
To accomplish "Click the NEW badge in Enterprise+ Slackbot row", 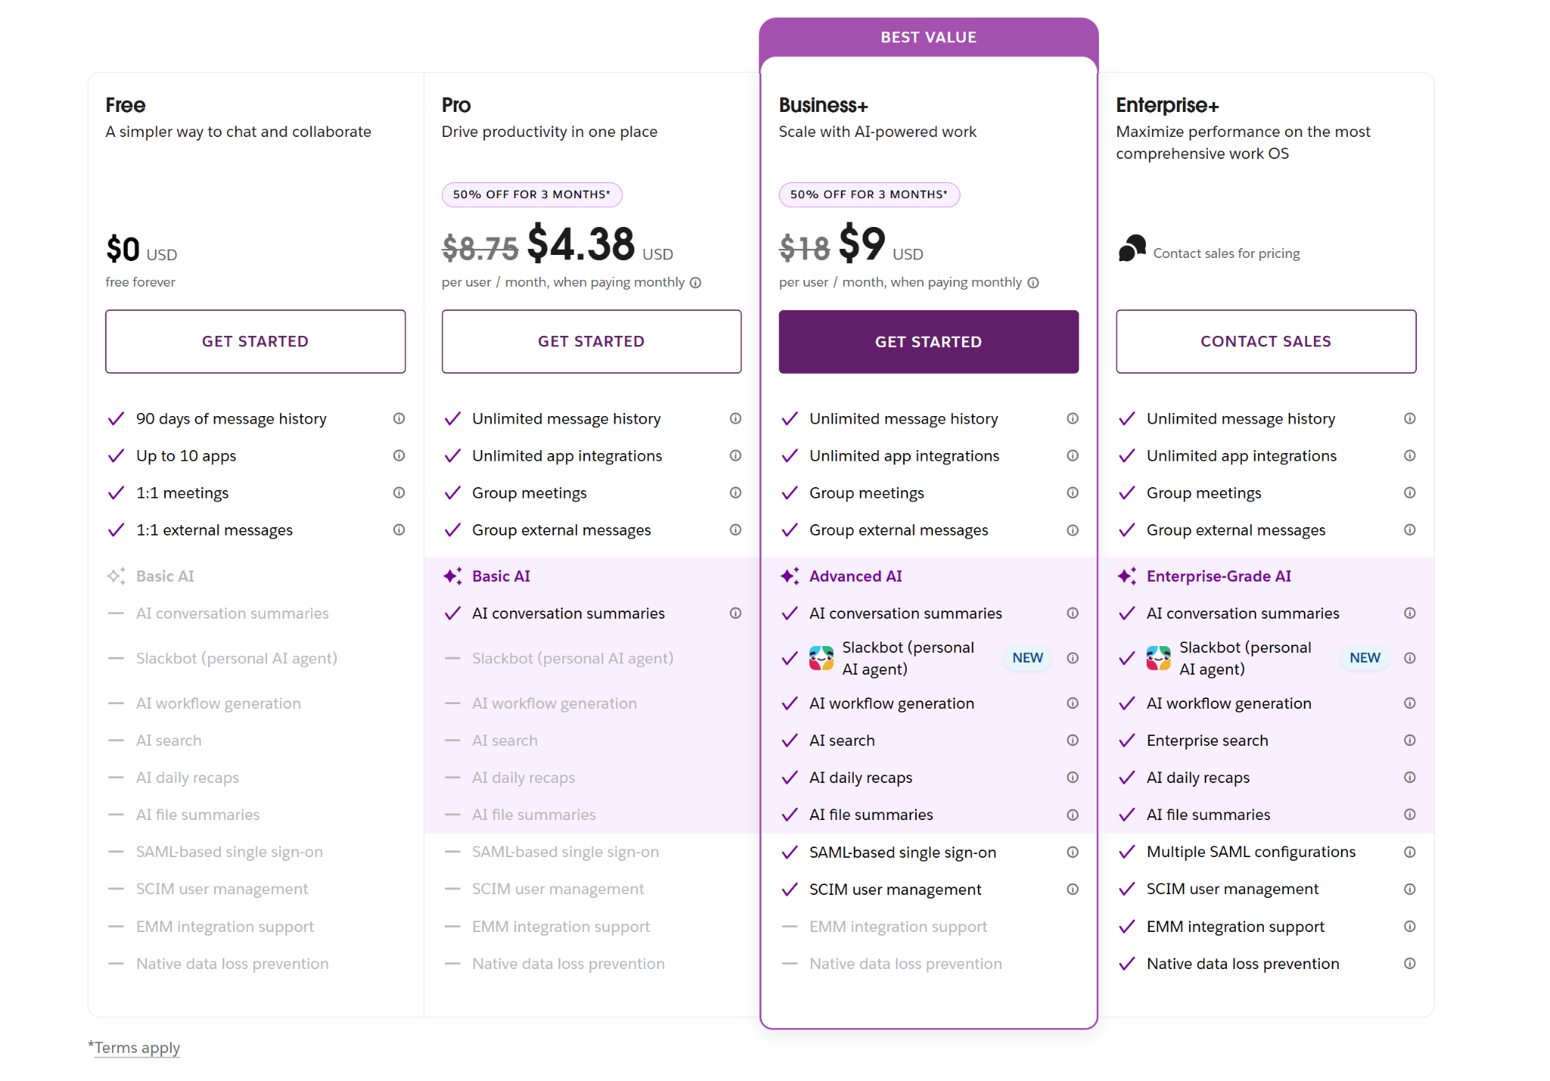I will click(1365, 658).
